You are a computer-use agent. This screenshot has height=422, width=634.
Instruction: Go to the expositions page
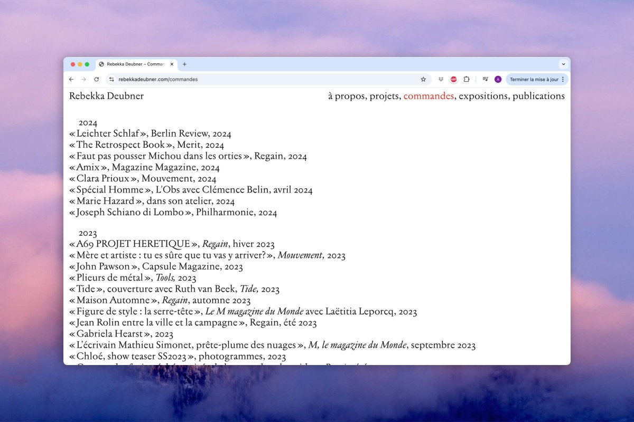pos(483,97)
